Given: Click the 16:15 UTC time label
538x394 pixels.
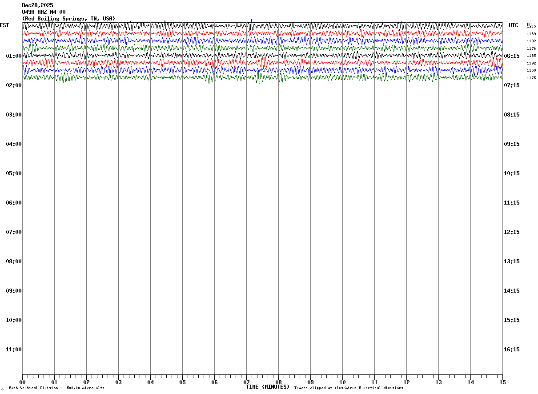Looking at the screenshot, I should tap(512, 350).
